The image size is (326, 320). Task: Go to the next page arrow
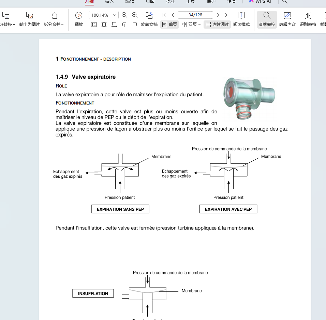click(x=218, y=15)
